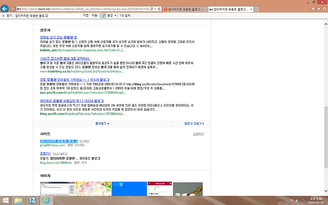Viewport: 328px width, 205px height.
Task: Click the scrollbar down arrow
Action: (326, 191)
